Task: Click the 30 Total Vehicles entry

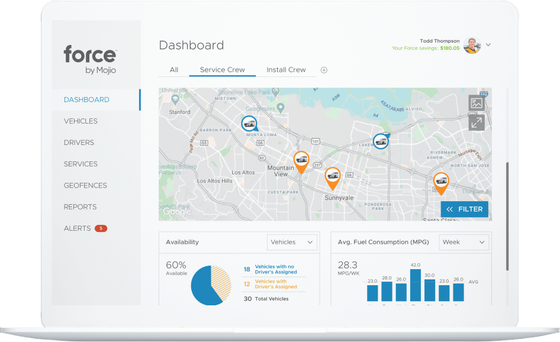Action: point(266,298)
